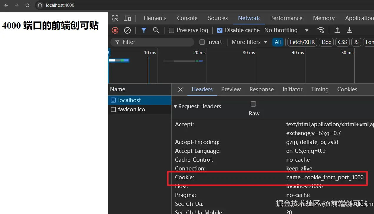The image size is (374, 214).
Task: Click the browser back arrow
Action: 6,5
